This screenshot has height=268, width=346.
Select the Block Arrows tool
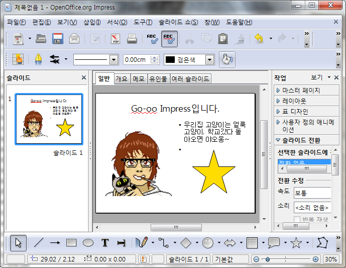click(x=229, y=243)
